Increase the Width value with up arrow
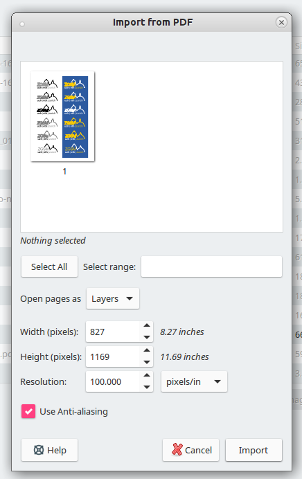This screenshot has height=479, width=302. pyautogui.click(x=147, y=326)
